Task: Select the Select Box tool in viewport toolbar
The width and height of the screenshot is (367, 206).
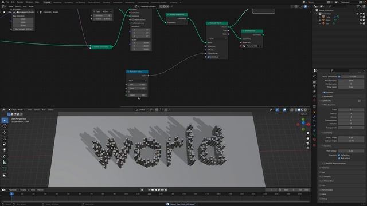Action: pyautogui.click(x=5, y=120)
